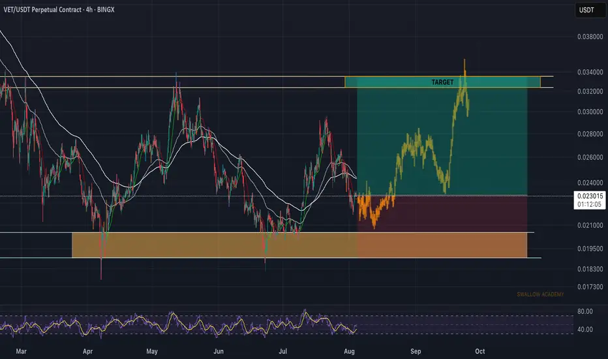Click the Sep date axis label
Viewport: 608px width, 359px height.
click(416, 351)
